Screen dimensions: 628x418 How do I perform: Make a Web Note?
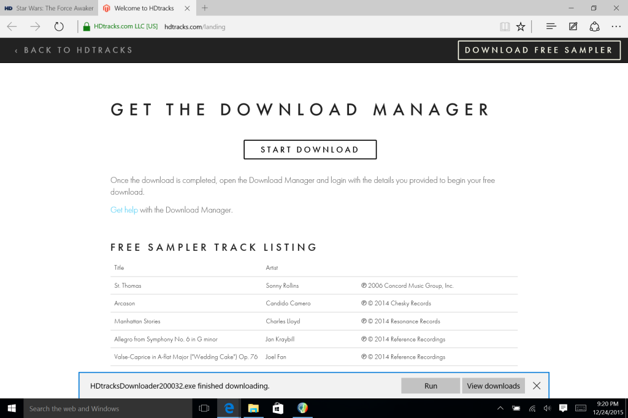(x=573, y=27)
